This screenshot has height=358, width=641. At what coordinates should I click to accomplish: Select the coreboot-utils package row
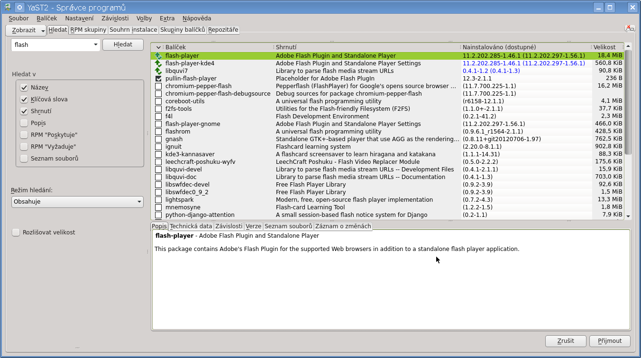coord(387,101)
